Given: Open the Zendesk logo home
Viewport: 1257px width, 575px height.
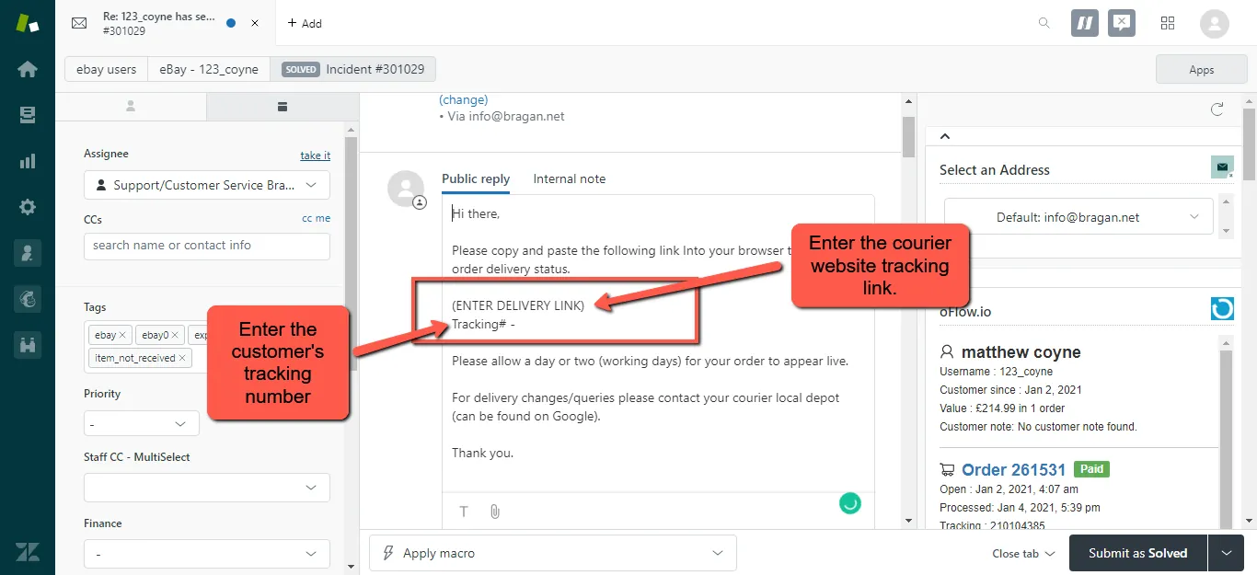Looking at the screenshot, I should point(28,23).
